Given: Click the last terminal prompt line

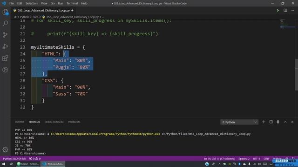Looking at the screenshot, I should click(30, 154).
